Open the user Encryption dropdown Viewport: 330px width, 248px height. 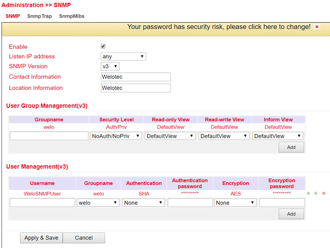pyautogui.click(x=235, y=202)
